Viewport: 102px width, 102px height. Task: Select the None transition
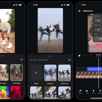36,73
